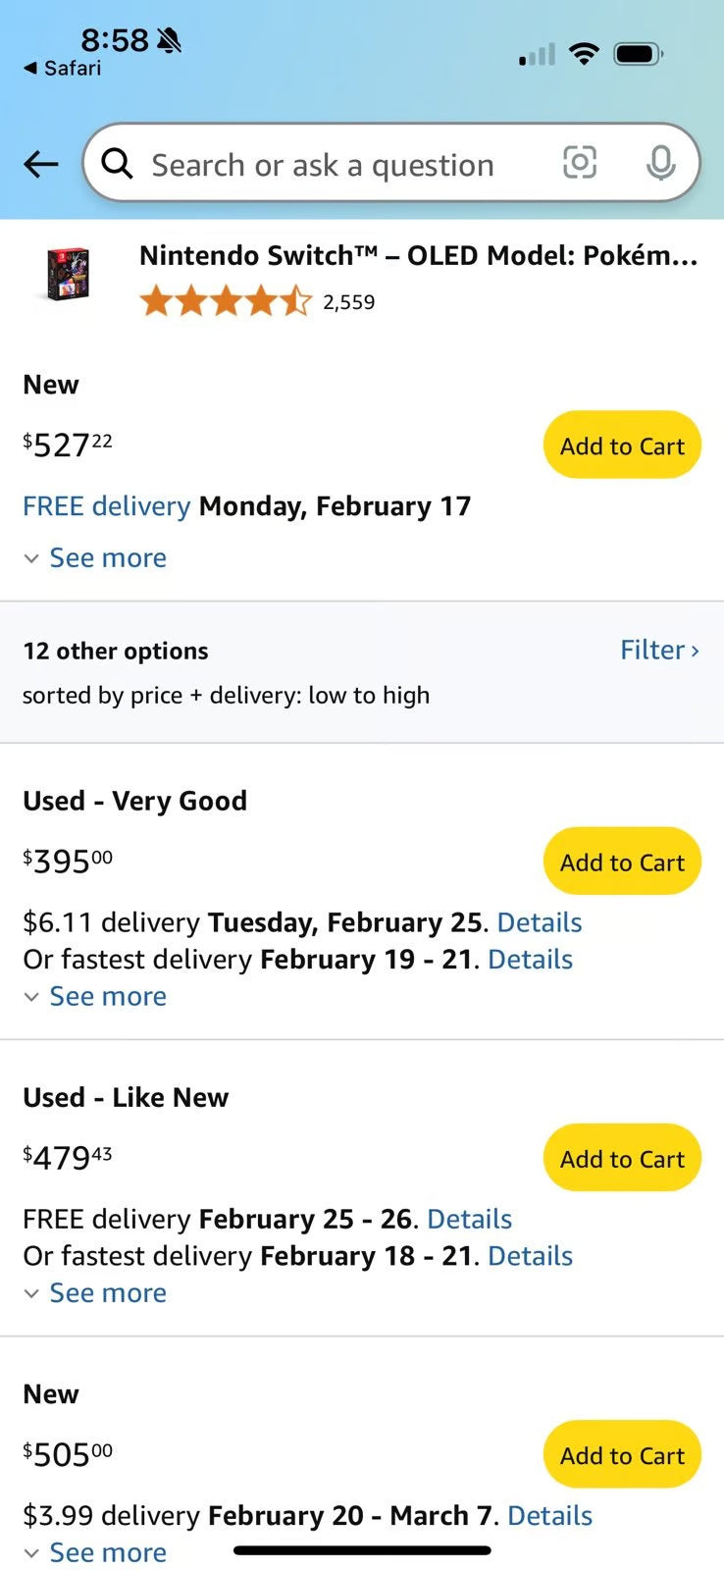Add $479.43 Used Like New to cart
The height and width of the screenshot is (1570, 724).
(x=622, y=1158)
